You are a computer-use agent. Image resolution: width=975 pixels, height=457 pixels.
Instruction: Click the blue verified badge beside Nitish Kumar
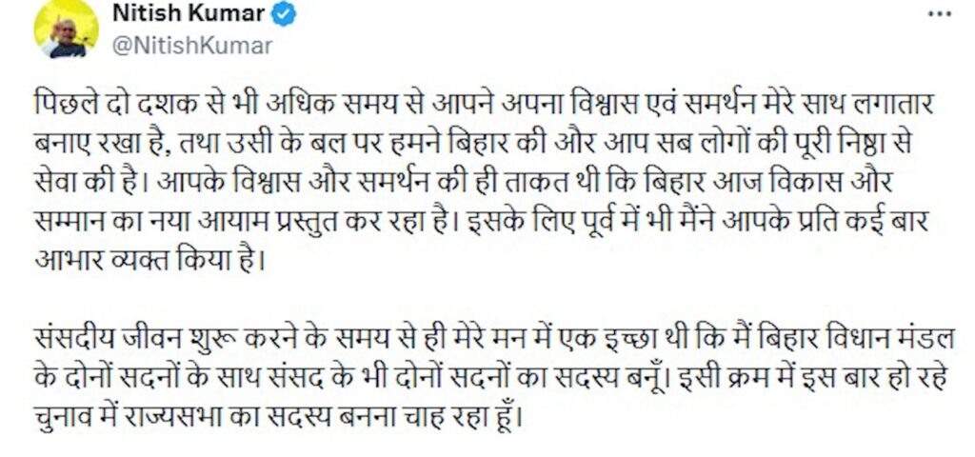pos(285,14)
